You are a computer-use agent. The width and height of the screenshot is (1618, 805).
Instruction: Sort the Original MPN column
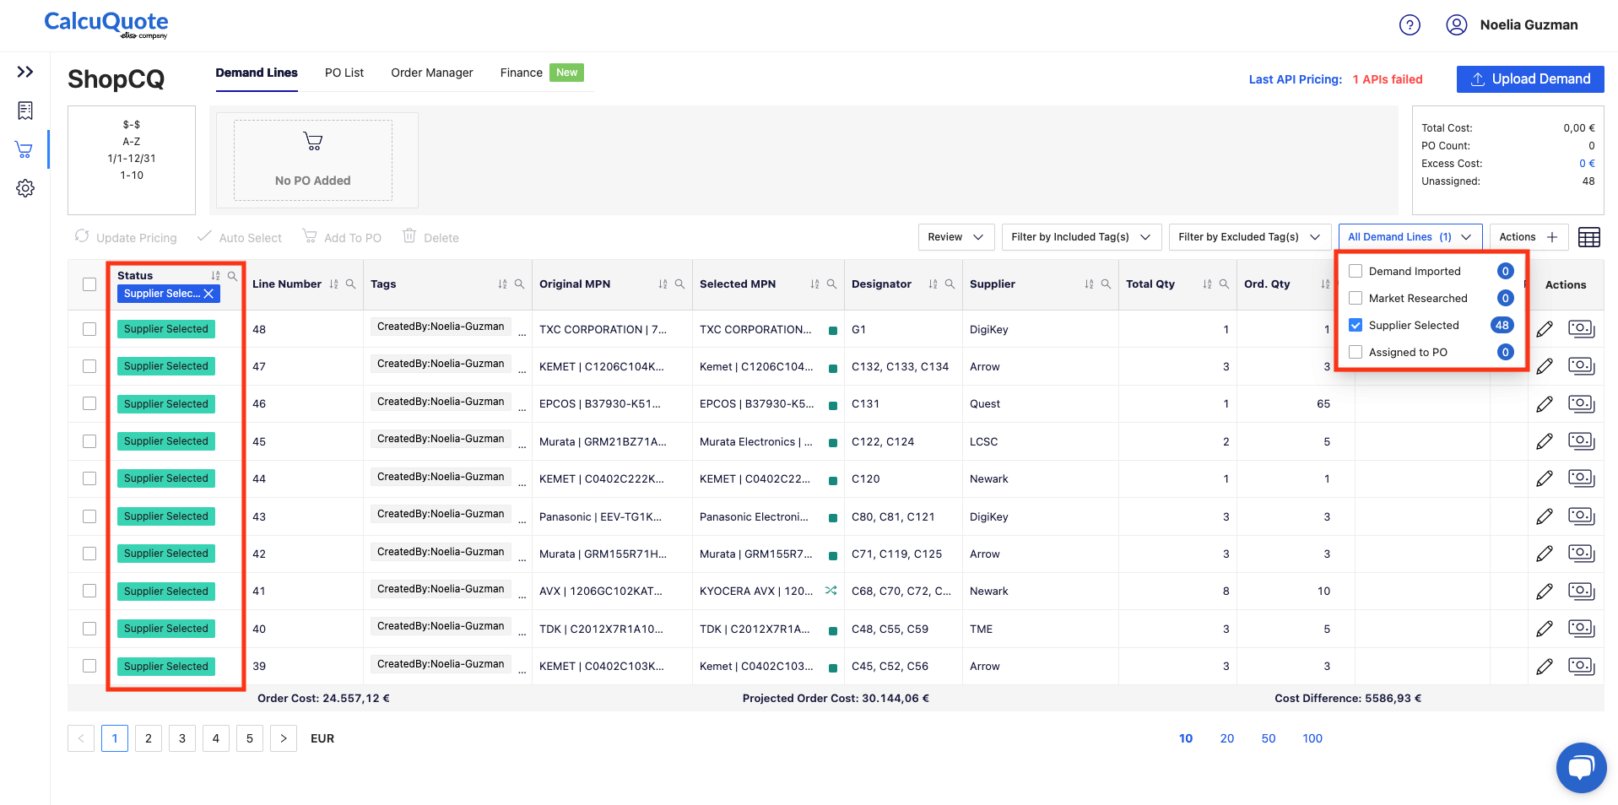tap(663, 284)
